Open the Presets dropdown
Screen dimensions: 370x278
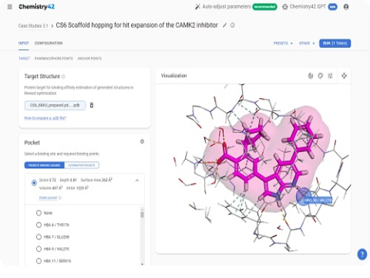coord(283,43)
